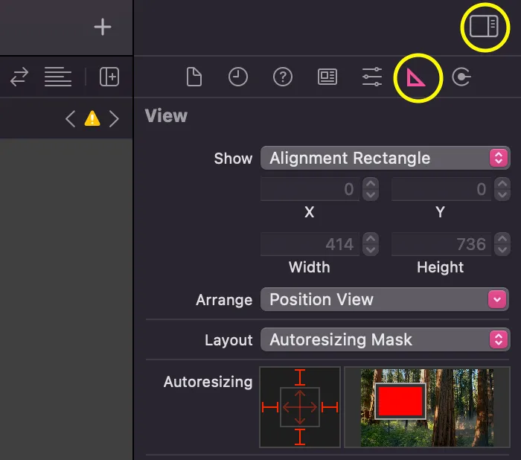The height and width of the screenshot is (460, 521).
Task: Decrement the Width stepper
Action: click(x=371, y=250)
